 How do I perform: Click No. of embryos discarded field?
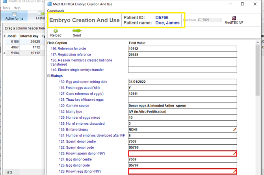tap(182, 123)
